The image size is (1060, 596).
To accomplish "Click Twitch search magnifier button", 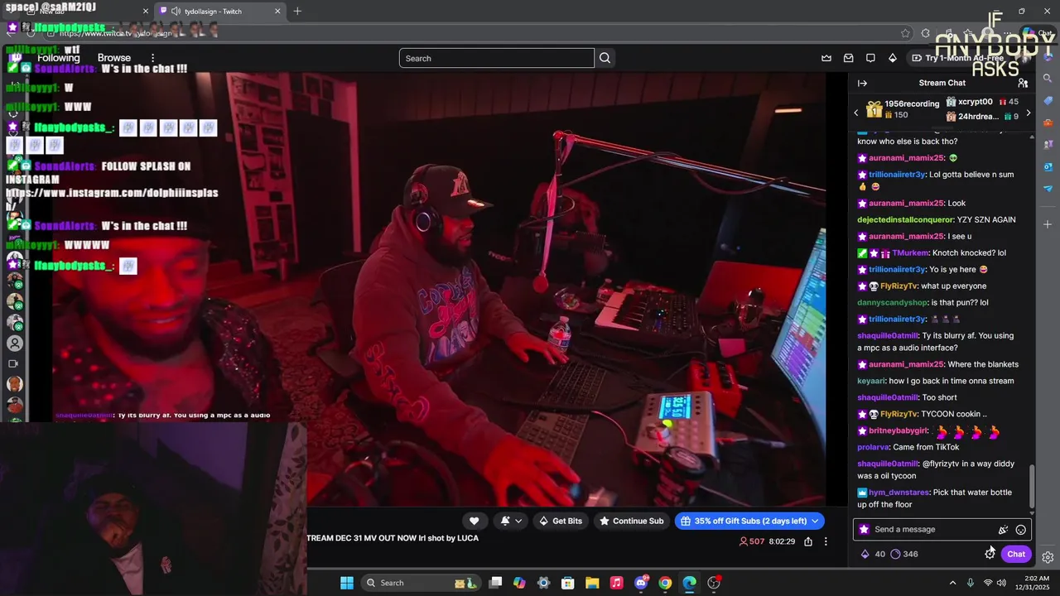I will click(605, 58).
